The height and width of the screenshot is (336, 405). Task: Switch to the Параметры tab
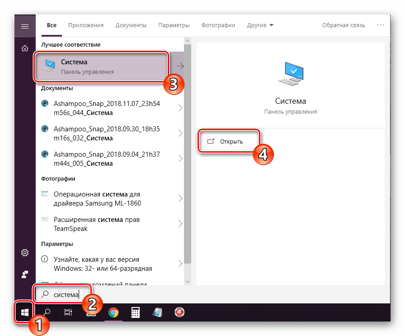click(x=174, y=25)
